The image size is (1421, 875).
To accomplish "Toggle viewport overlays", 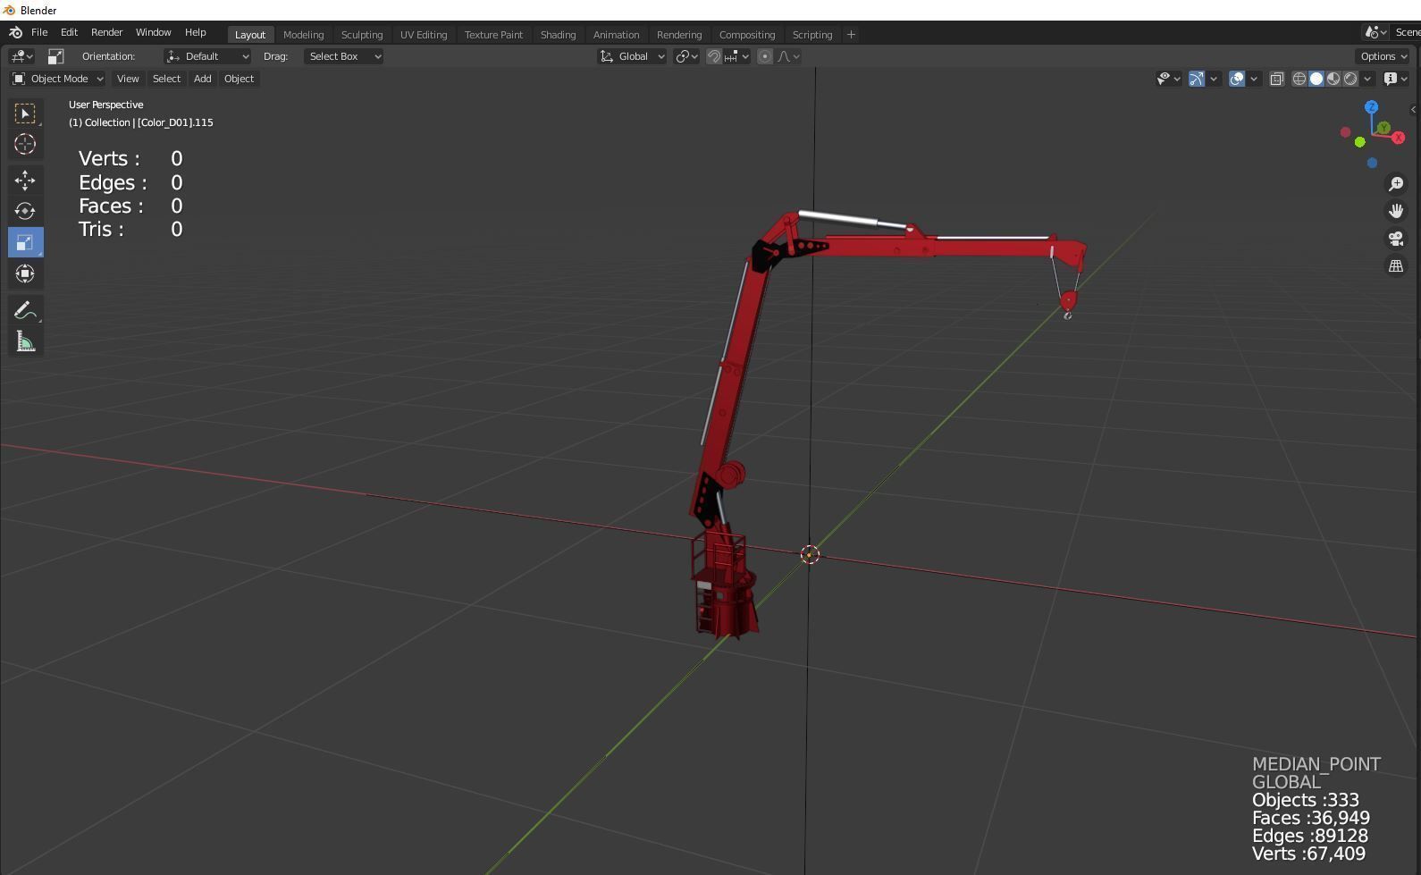I will [1237, 79].
